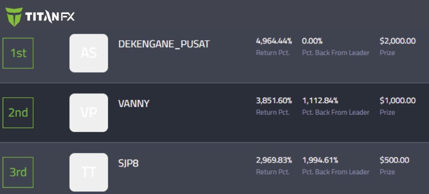Open trader profile SJP8
The height and width of the screenshot is (194, 429).
point(128,163)
